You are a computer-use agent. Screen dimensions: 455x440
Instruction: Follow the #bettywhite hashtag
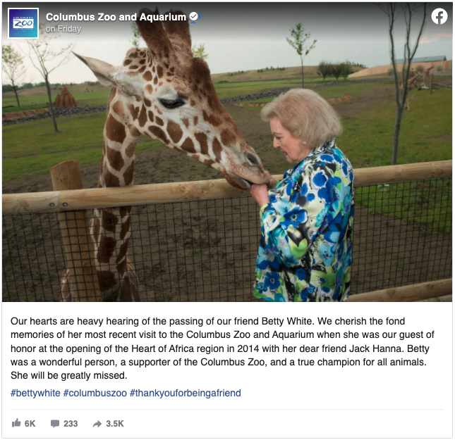click(35, 393)
